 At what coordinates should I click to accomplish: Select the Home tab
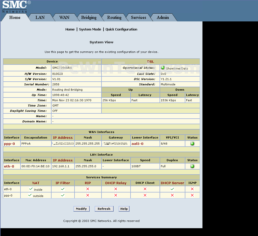coord(15,17)
